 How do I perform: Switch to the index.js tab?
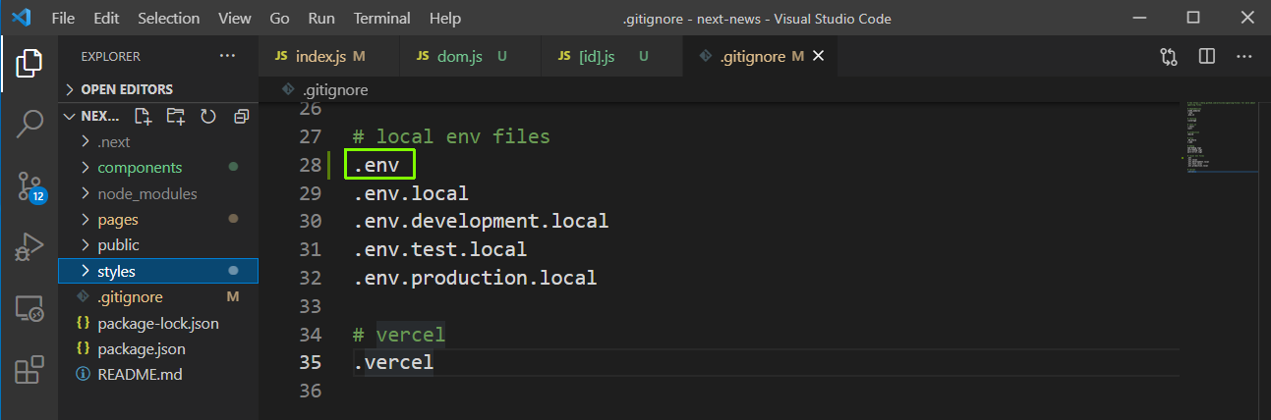pos(329,57)
